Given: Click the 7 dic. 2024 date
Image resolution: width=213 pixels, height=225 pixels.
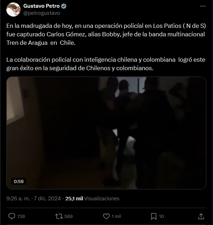Looking at the screenshot, I should coord(47,199).
